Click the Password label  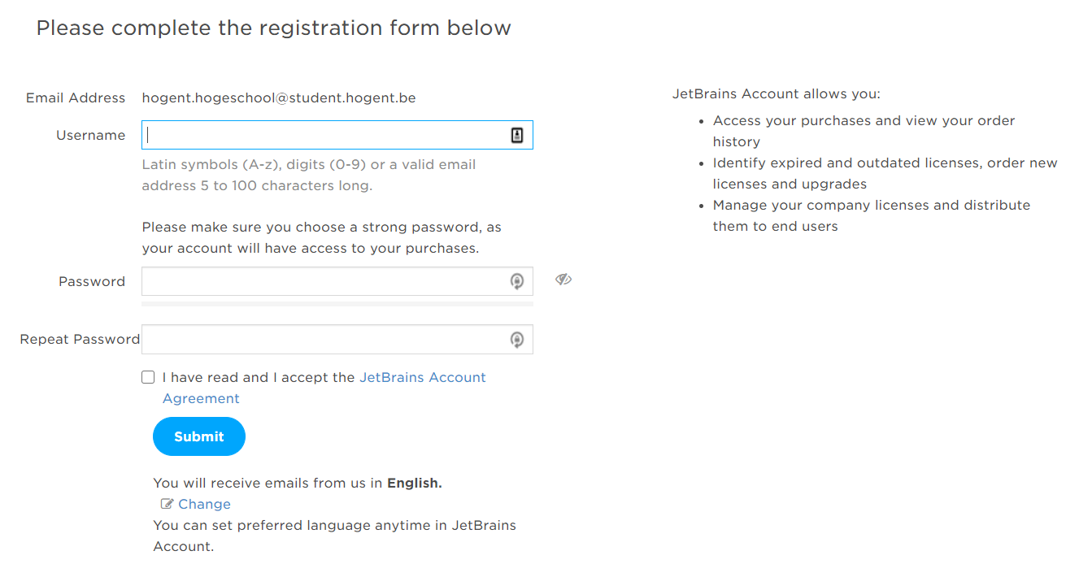92,281
